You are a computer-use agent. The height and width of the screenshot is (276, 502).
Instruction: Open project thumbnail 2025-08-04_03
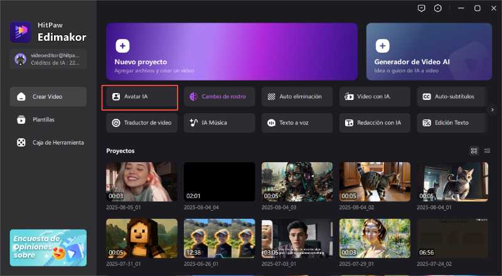point(297,182)
